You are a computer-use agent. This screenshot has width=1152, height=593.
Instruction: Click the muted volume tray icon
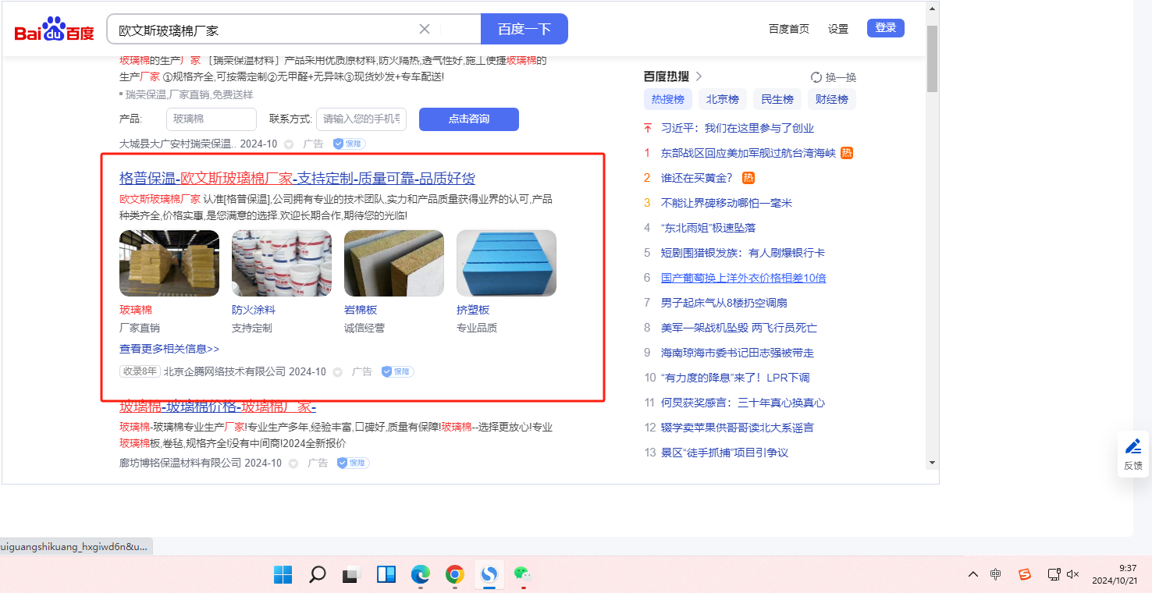(1072, 574)
